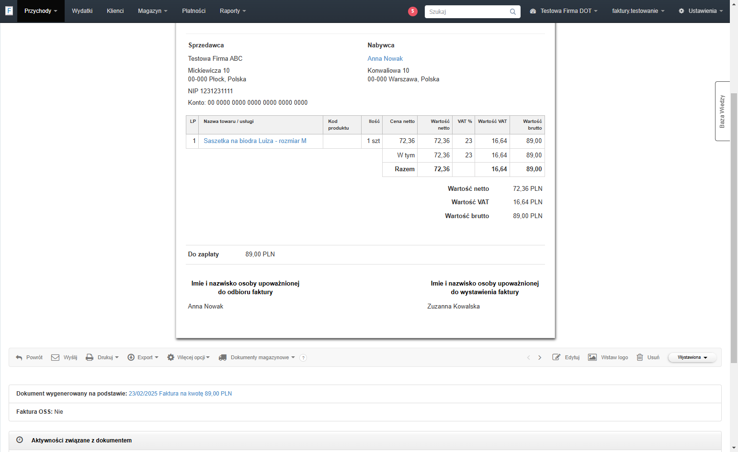Image resolution: width=738 pixels, height=452 pixels.
Task: Open the Saszetka na biodra Luiza product link
Action: [x=255, y=141]
